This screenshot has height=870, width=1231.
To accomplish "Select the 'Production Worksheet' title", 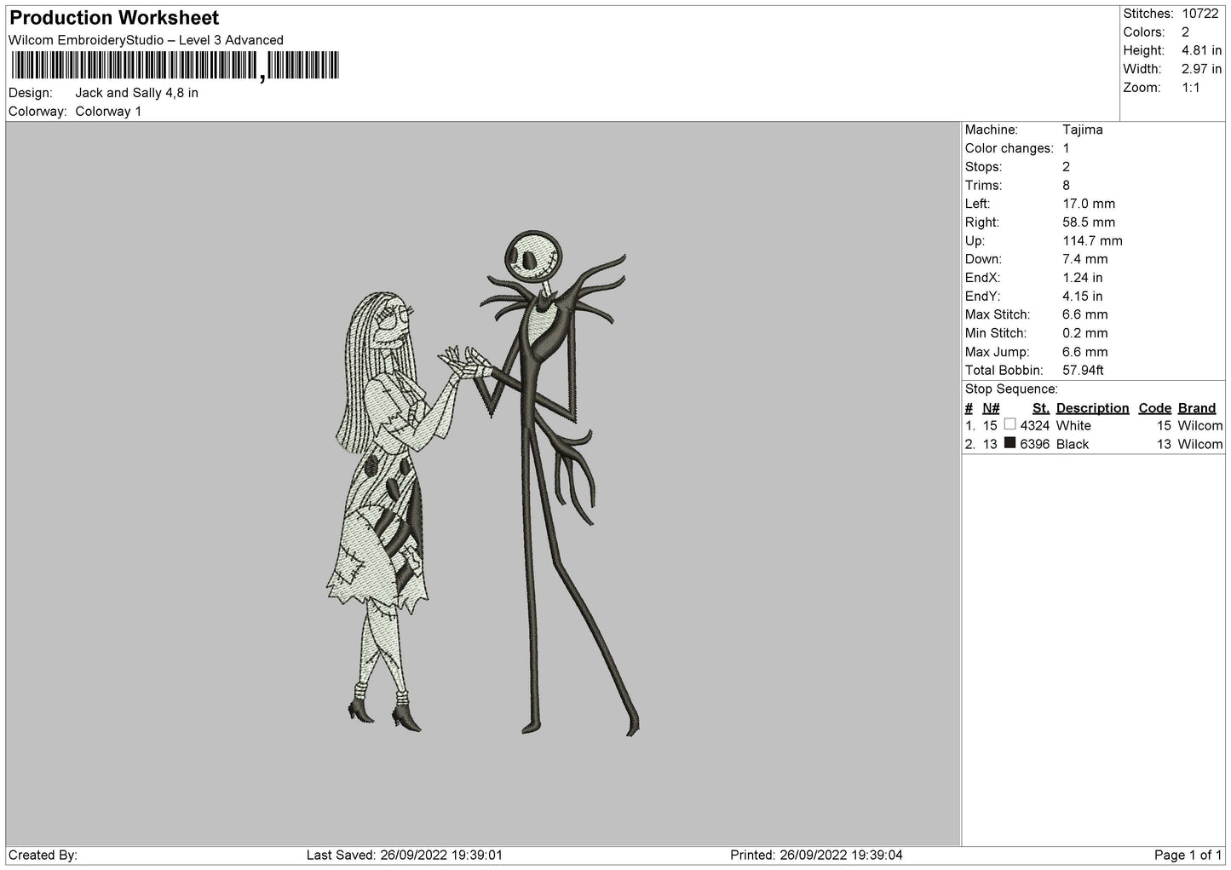I will pos(114,18).
